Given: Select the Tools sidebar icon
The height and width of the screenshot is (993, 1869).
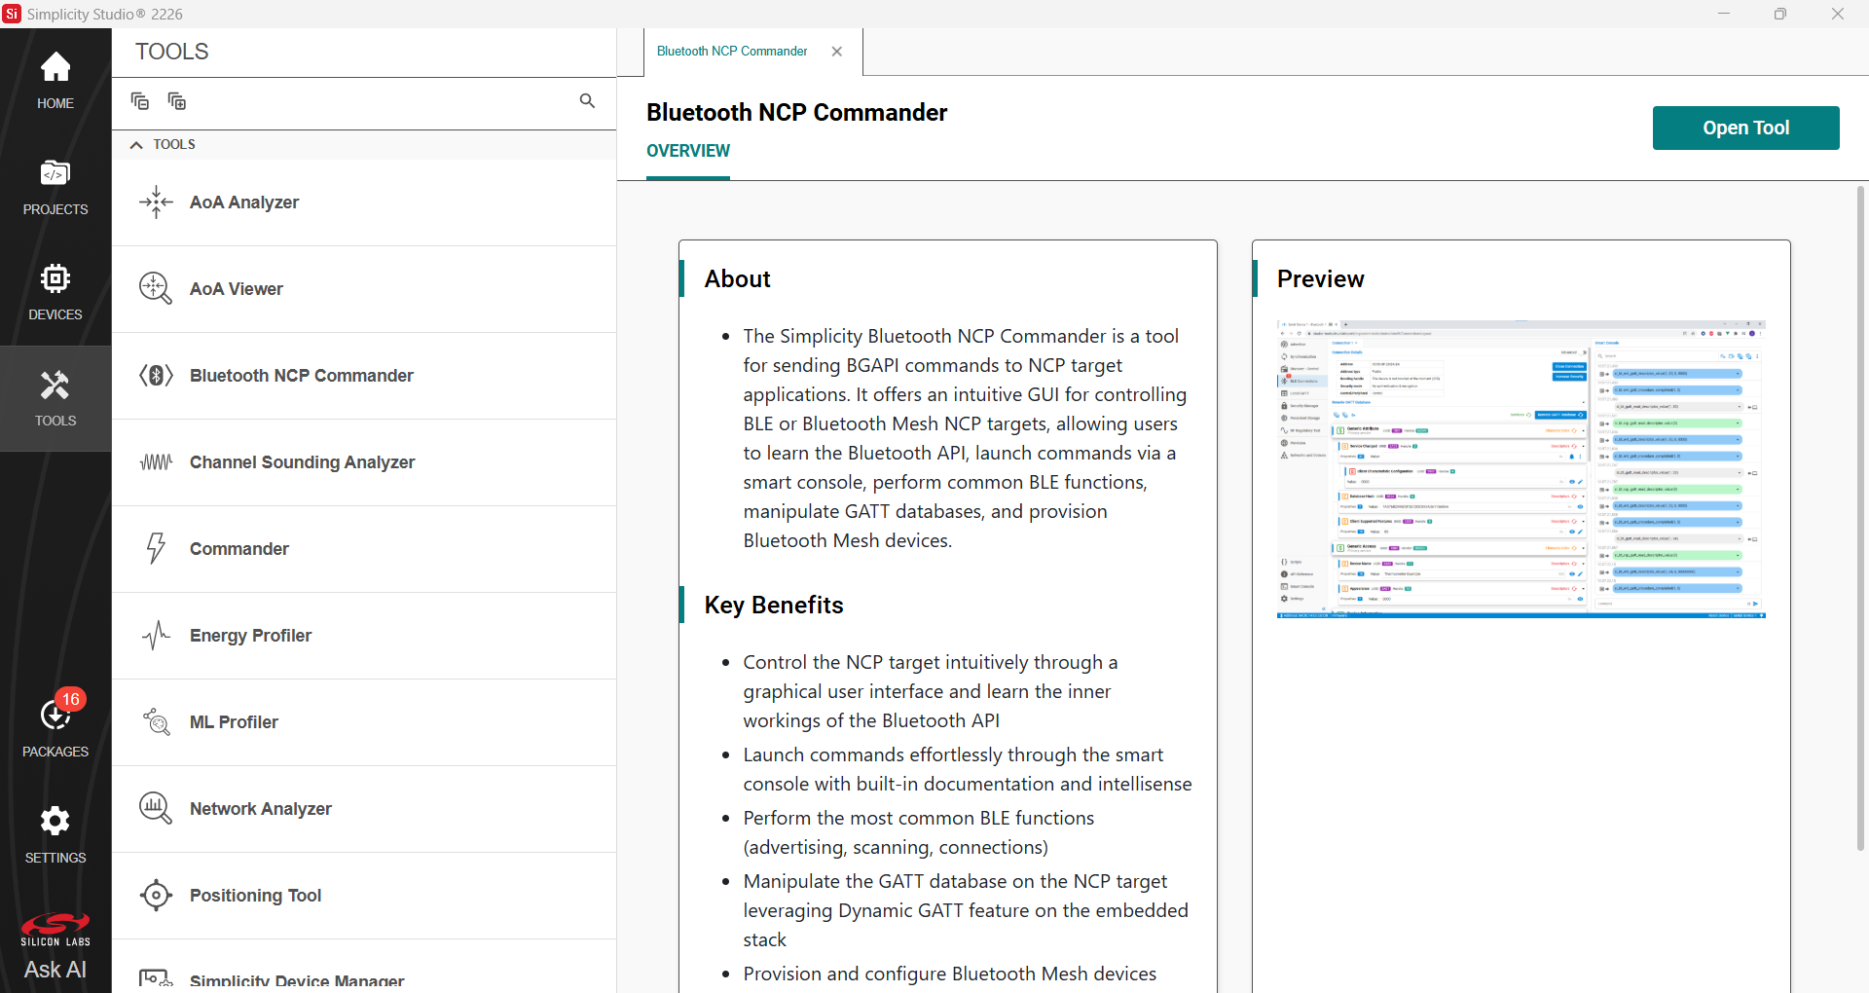Looking at the screenshot, I should [x=55, y=398].
